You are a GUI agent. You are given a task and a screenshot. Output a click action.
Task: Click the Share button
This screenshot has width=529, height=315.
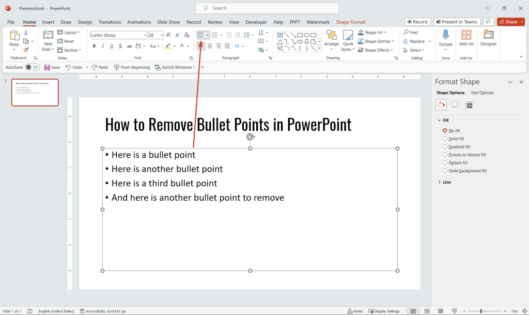tap(510, 22)
